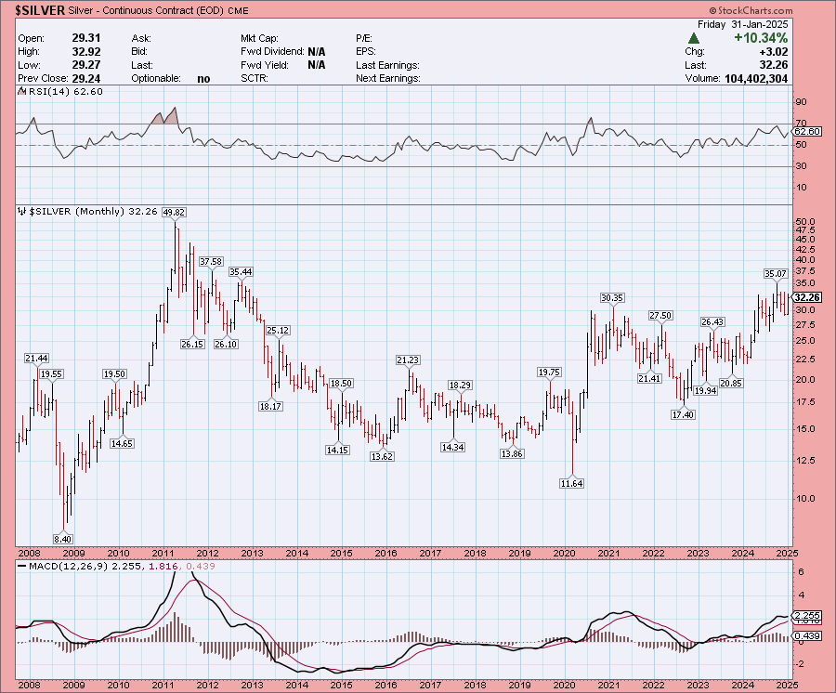Click the 11.64 low price annotation
Screen dimensions: 836x693
(571, 483)
